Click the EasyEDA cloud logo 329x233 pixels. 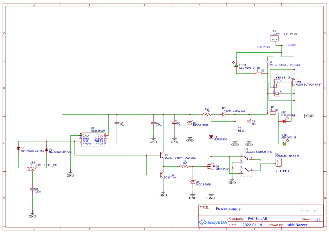click(203, 222)
